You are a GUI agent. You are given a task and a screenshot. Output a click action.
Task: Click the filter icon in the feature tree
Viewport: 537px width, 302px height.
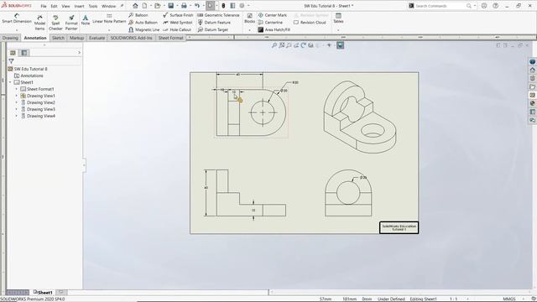click(x=11, y=61)
